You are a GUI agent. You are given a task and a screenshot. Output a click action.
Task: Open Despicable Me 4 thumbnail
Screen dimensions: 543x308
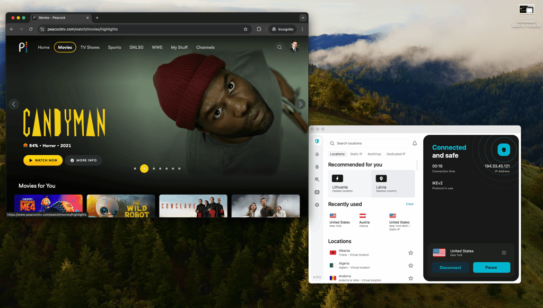(48, 206)
